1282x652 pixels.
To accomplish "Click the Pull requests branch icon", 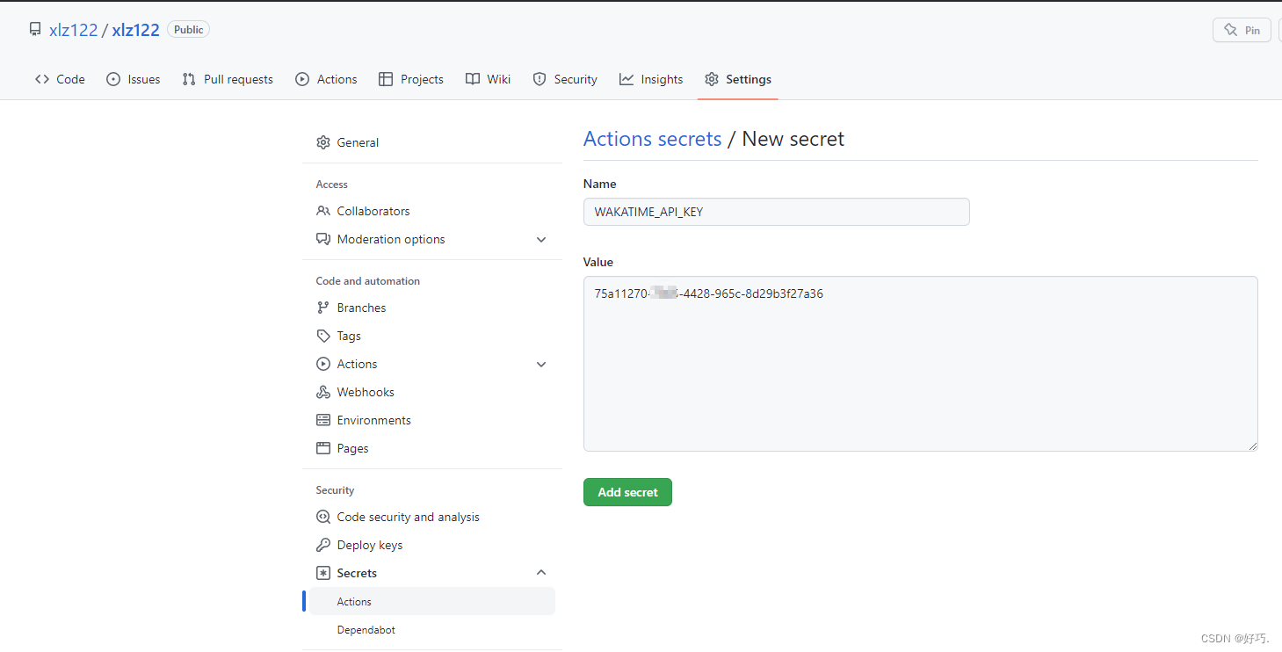I will point(189,79).
